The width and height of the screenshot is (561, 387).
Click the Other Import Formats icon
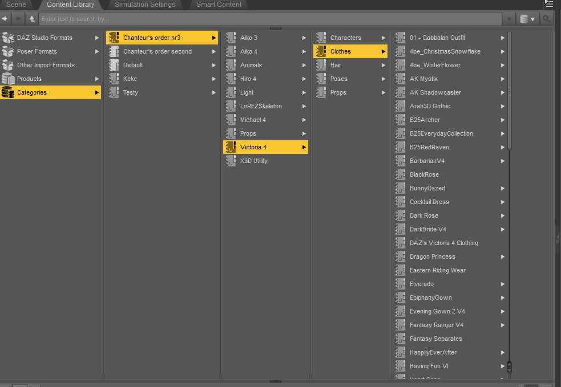(8, 65)
